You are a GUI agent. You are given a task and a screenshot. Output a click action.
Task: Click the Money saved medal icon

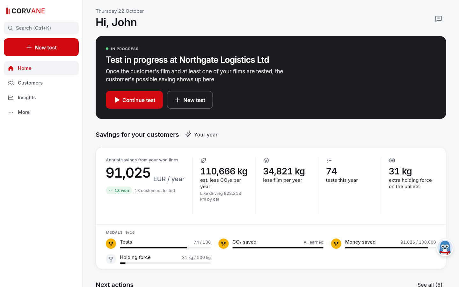(x=336, y=244)
